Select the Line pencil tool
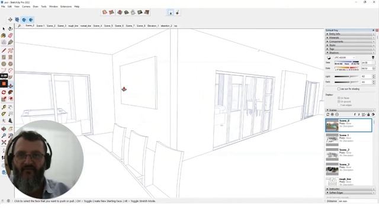The image size is (379, 213). point(4,50)
